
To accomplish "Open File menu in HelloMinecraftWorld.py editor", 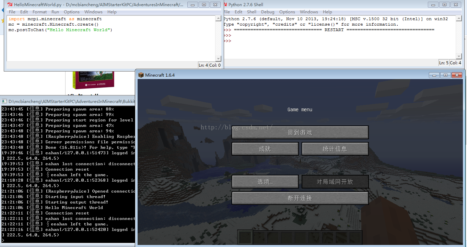I will click(x=12, y=12).
